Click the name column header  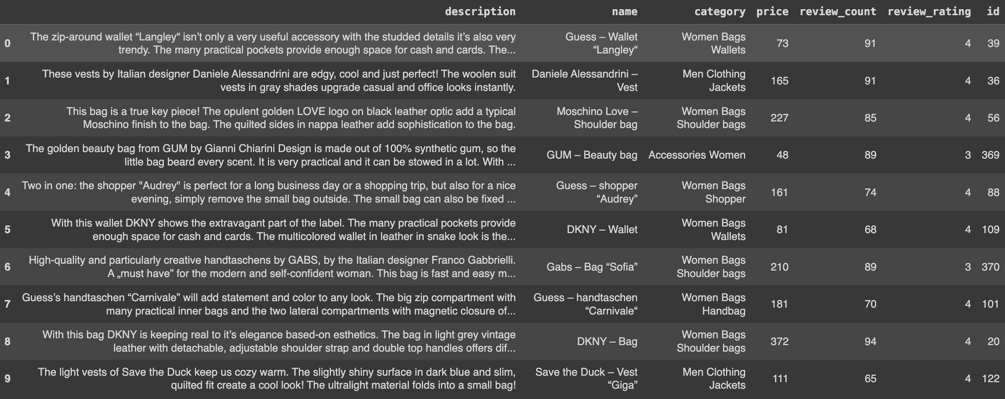coord(624,12)
